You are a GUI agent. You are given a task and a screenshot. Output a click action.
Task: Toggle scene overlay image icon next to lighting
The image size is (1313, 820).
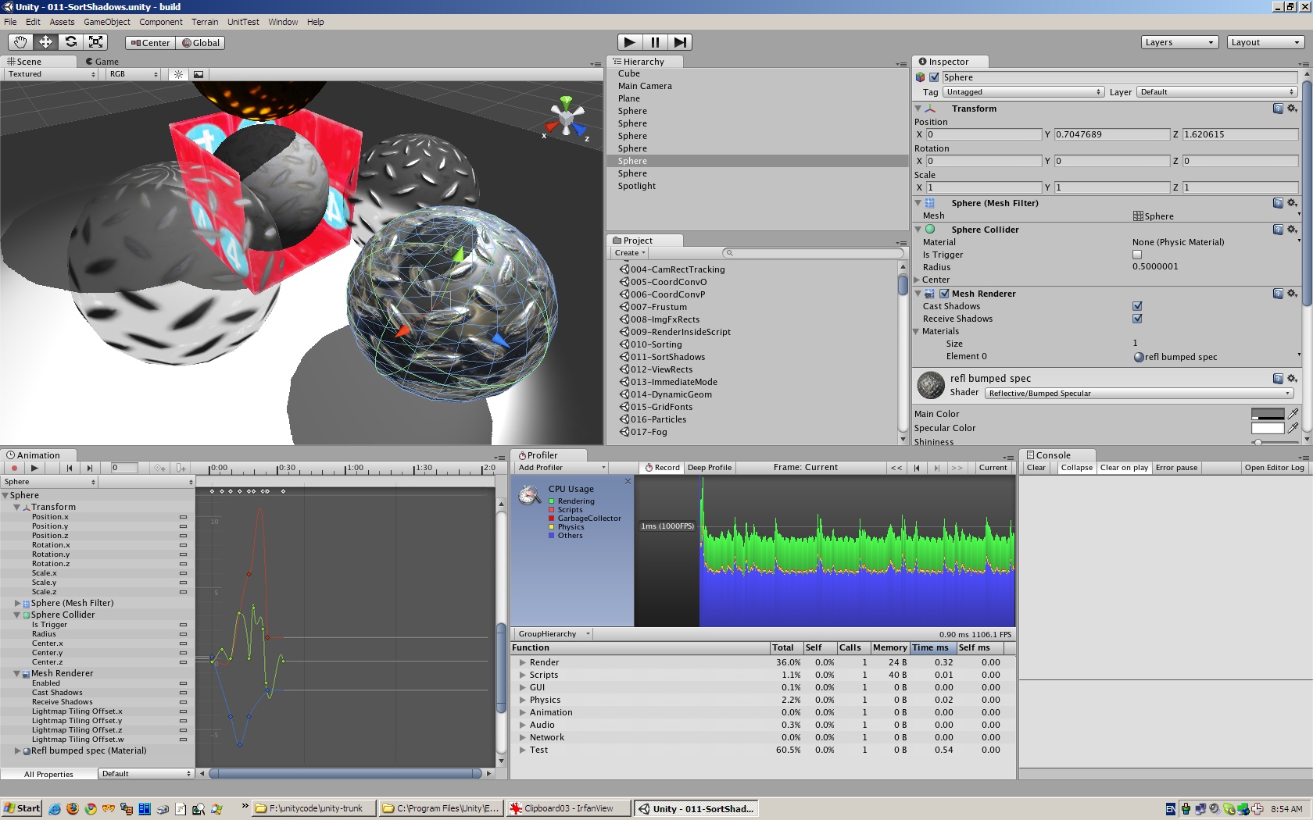tap(199, 74)
